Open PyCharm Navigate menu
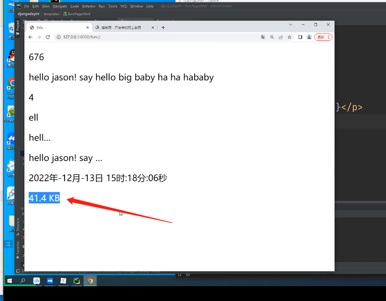This screenshot has width=386, height=301. [x=60, y=6]
